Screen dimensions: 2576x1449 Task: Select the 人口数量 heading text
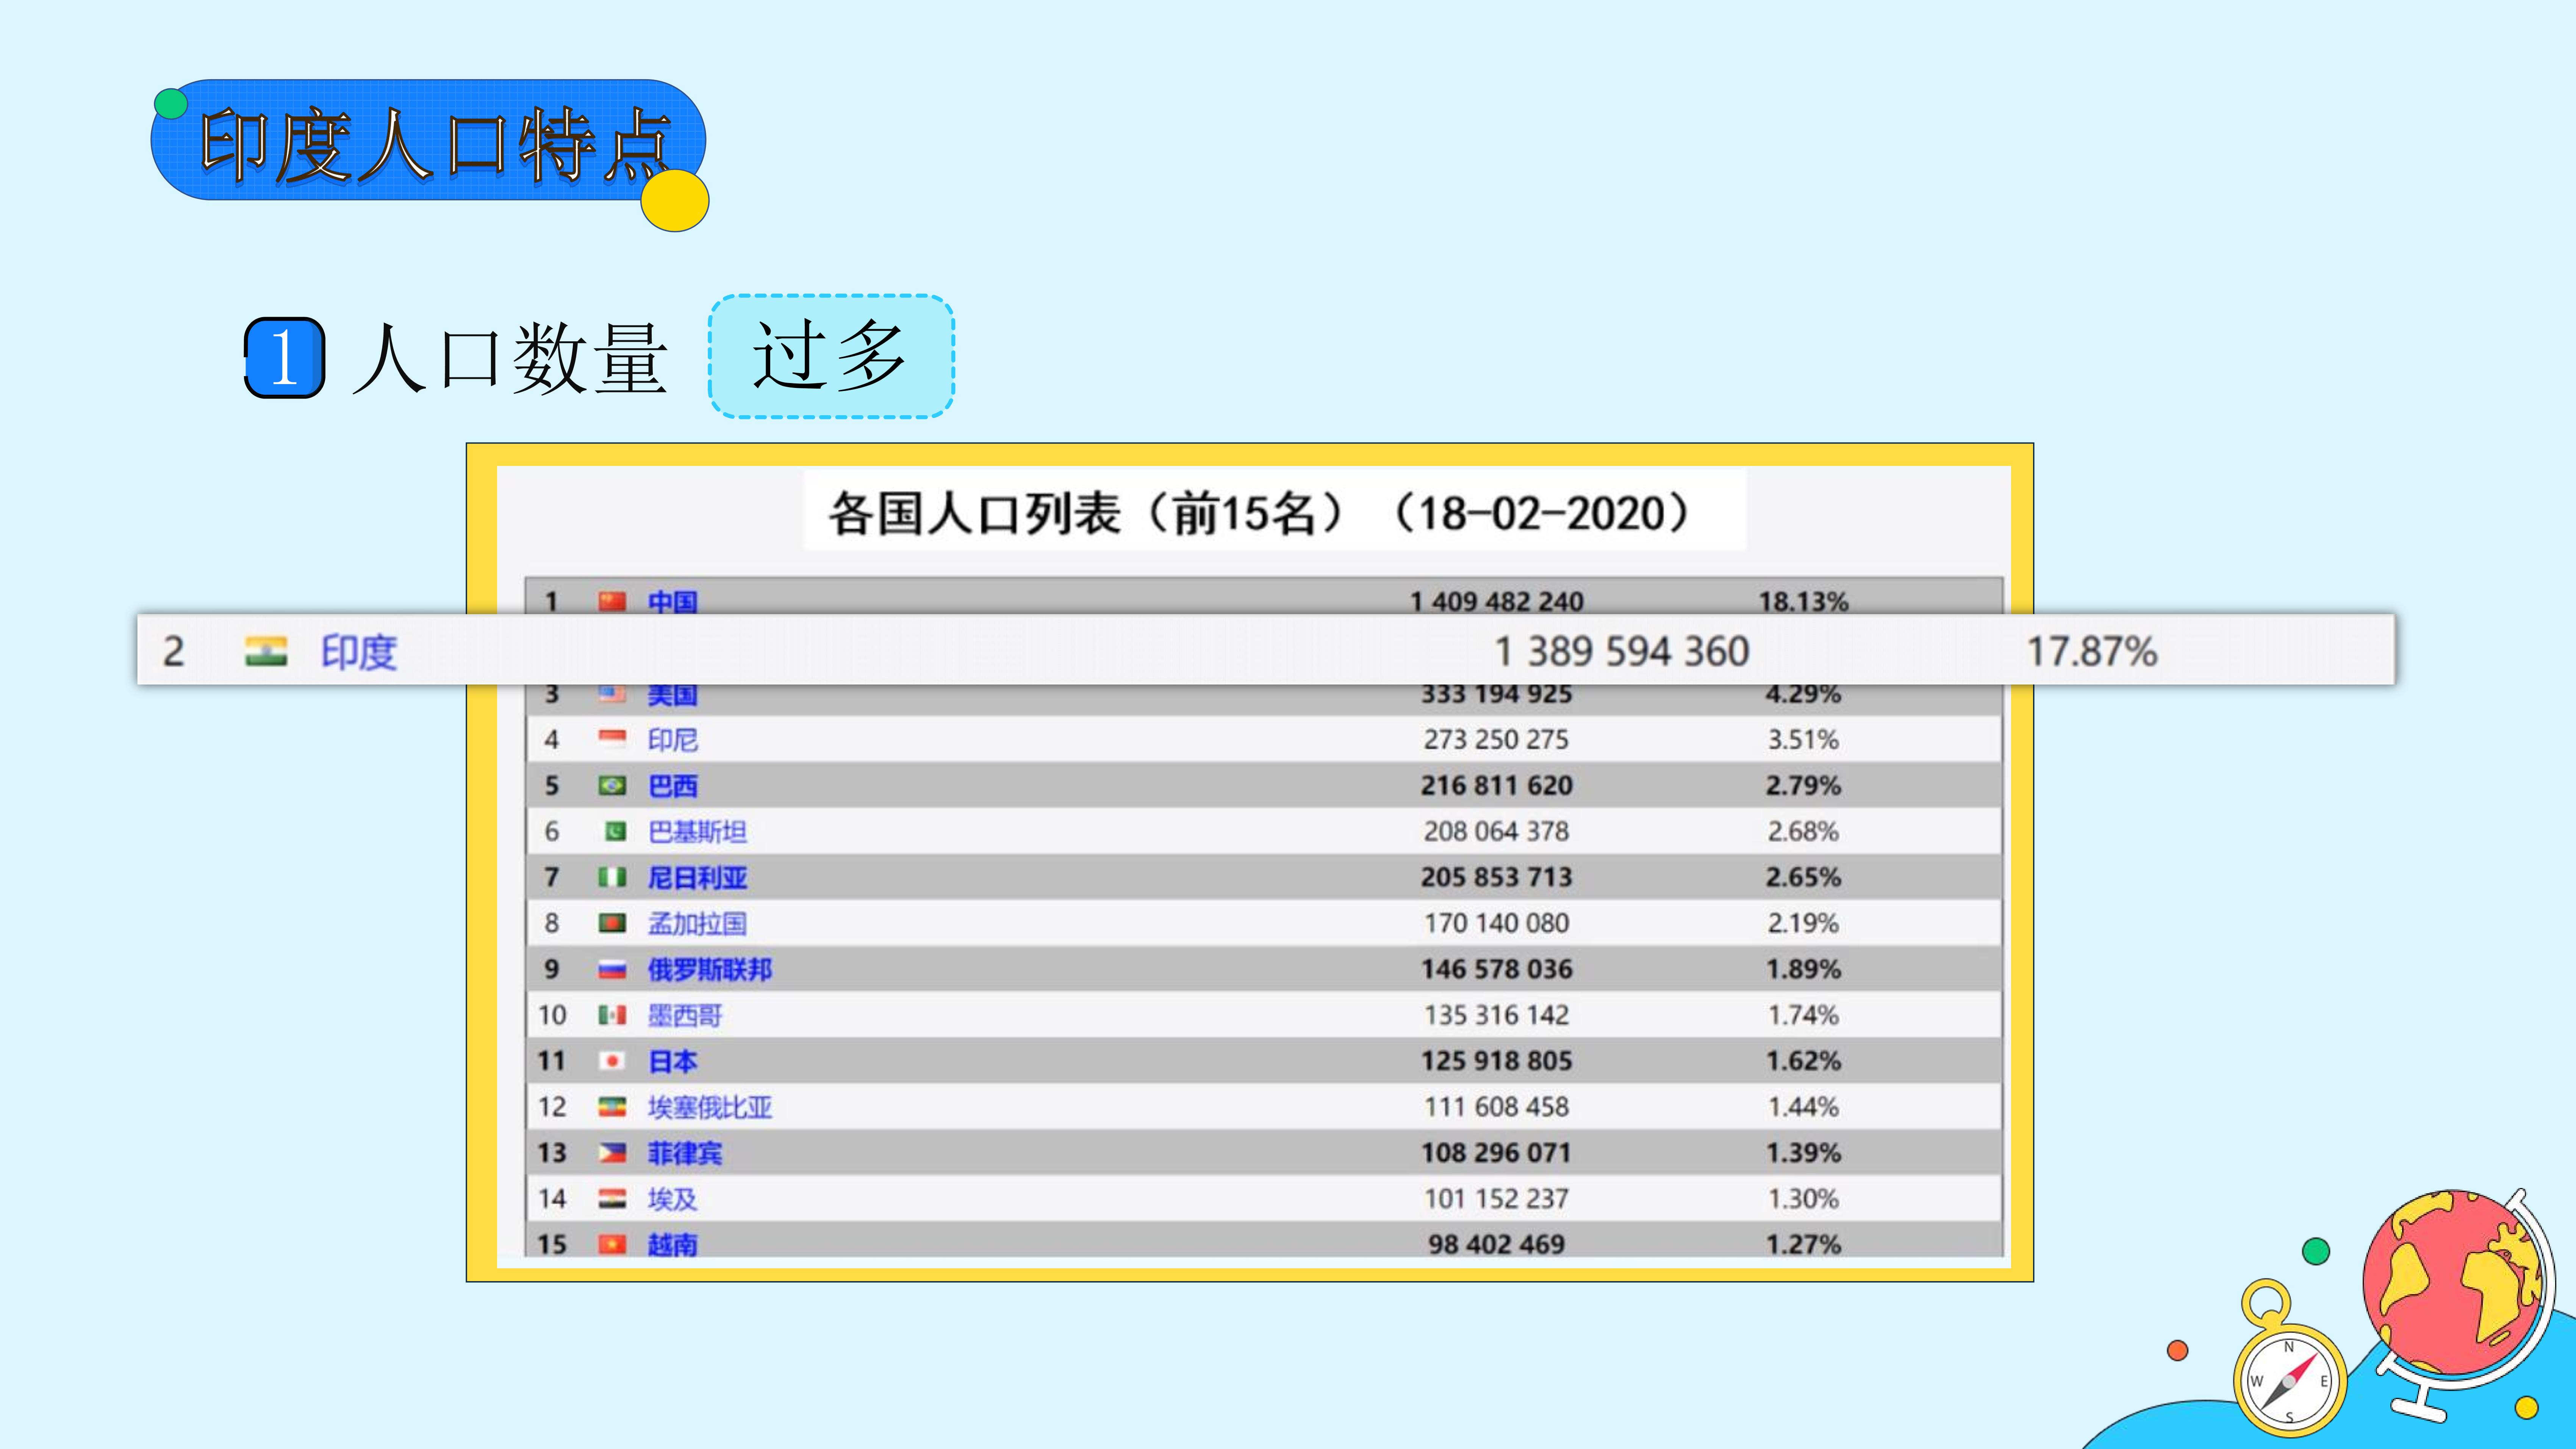pos(510,358)
